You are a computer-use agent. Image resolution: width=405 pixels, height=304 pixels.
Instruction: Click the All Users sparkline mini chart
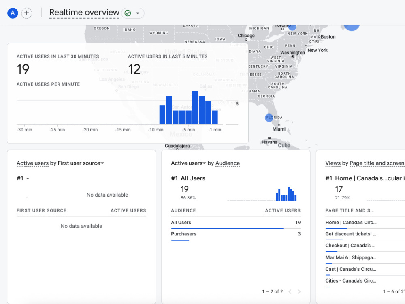point(286,194)
